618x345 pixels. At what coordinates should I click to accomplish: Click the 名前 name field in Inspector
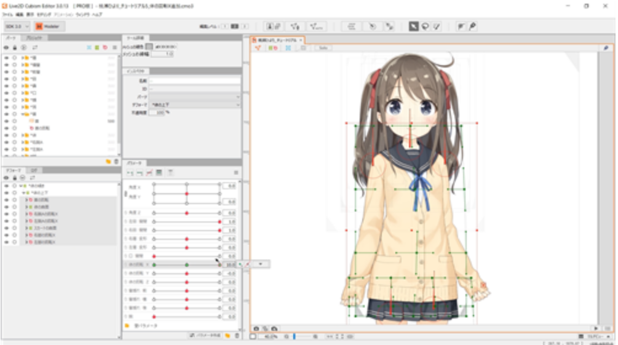pyautogui.click(x=194, y=81)
